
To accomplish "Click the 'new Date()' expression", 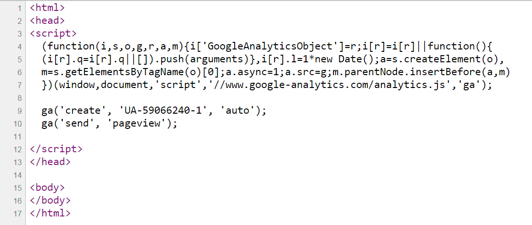I will [x=351, y=59].
